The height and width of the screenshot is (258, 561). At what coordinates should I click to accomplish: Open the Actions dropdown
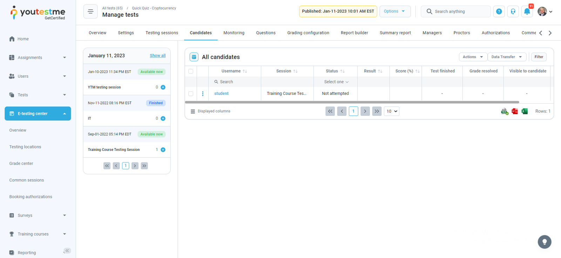473,57
